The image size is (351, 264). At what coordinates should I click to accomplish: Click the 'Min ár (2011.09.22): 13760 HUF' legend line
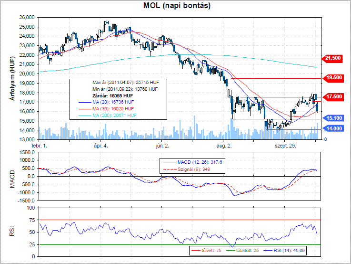[x=125, y=89]
